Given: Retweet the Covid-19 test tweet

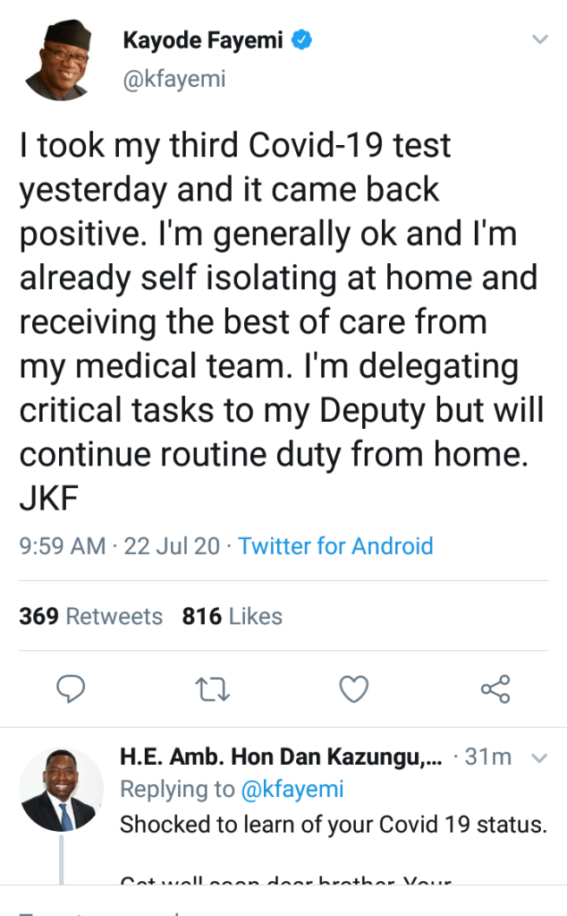Looking at the screenshot, I should tap(215, 689).
